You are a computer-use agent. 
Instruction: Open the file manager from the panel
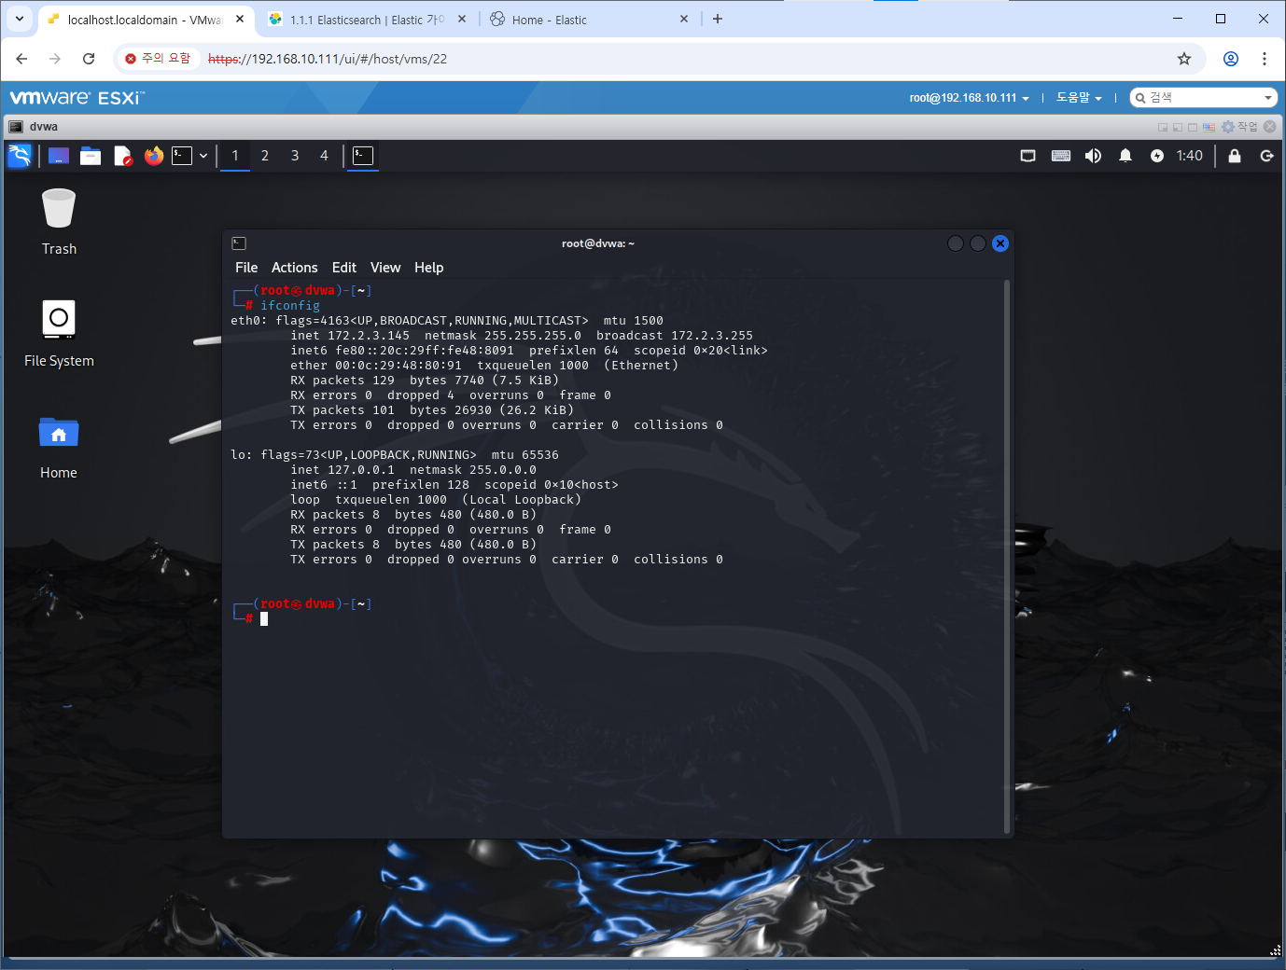(91, 156)
